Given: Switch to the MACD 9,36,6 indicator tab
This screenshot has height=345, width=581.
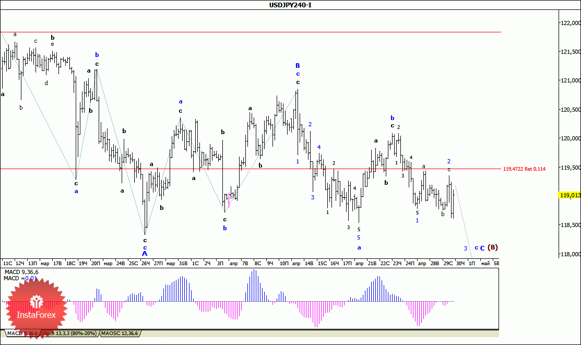Looking at the screenshot, I should tap(22, 334).
